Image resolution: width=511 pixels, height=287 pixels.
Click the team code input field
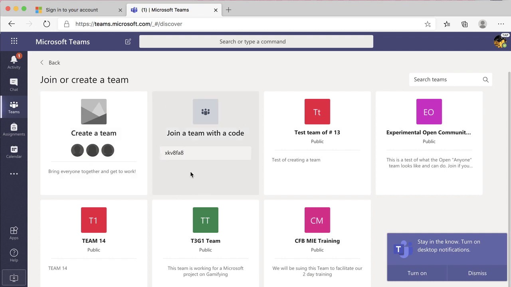tap(206, 153)
